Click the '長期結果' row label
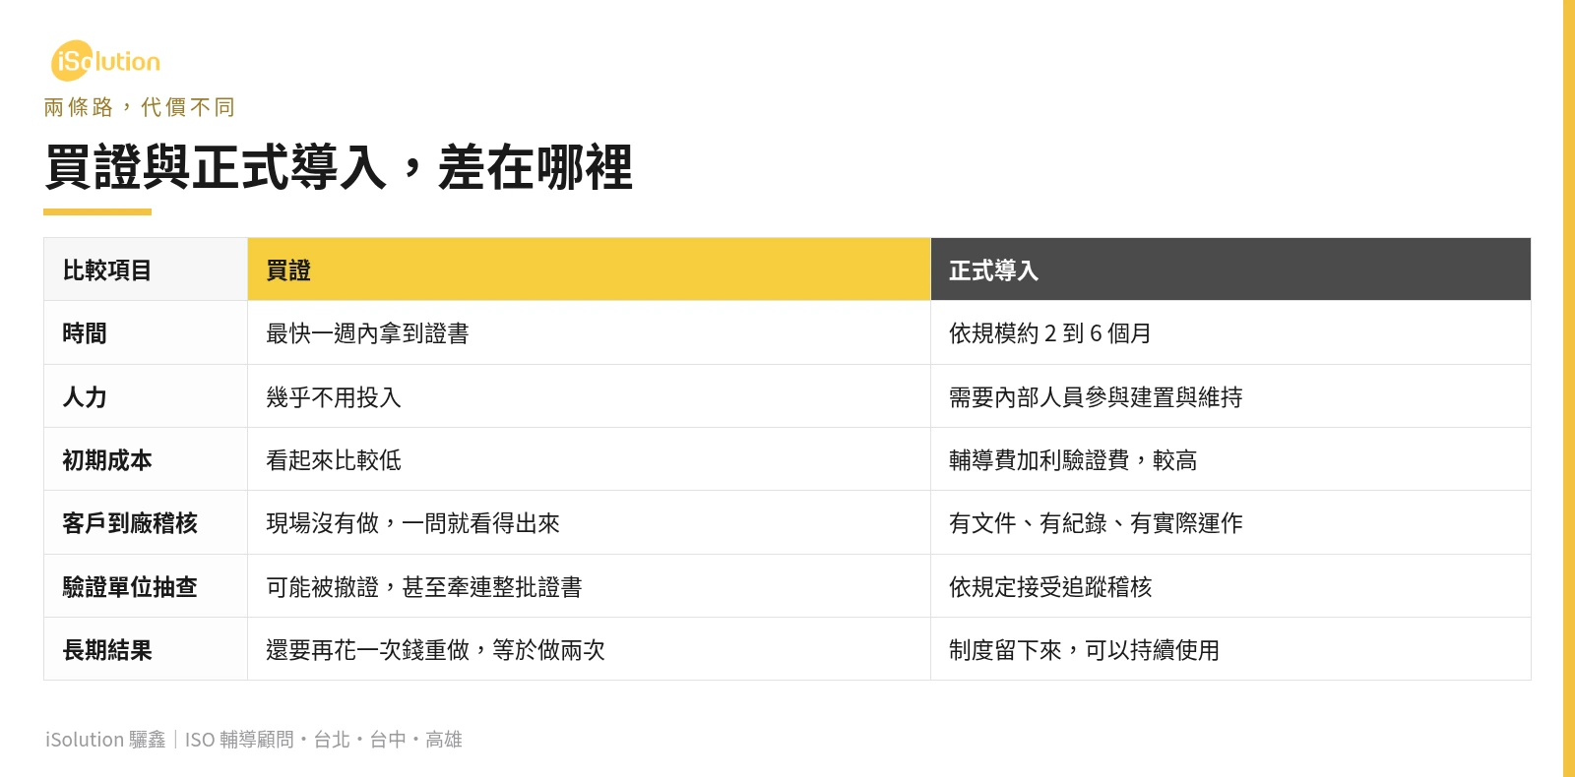Screen dimensions: 1575x777 coord(146,649)
